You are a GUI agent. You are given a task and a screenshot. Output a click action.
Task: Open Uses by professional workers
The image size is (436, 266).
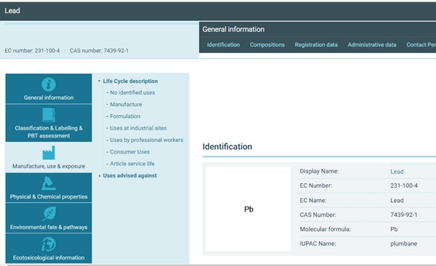point(147,140)
